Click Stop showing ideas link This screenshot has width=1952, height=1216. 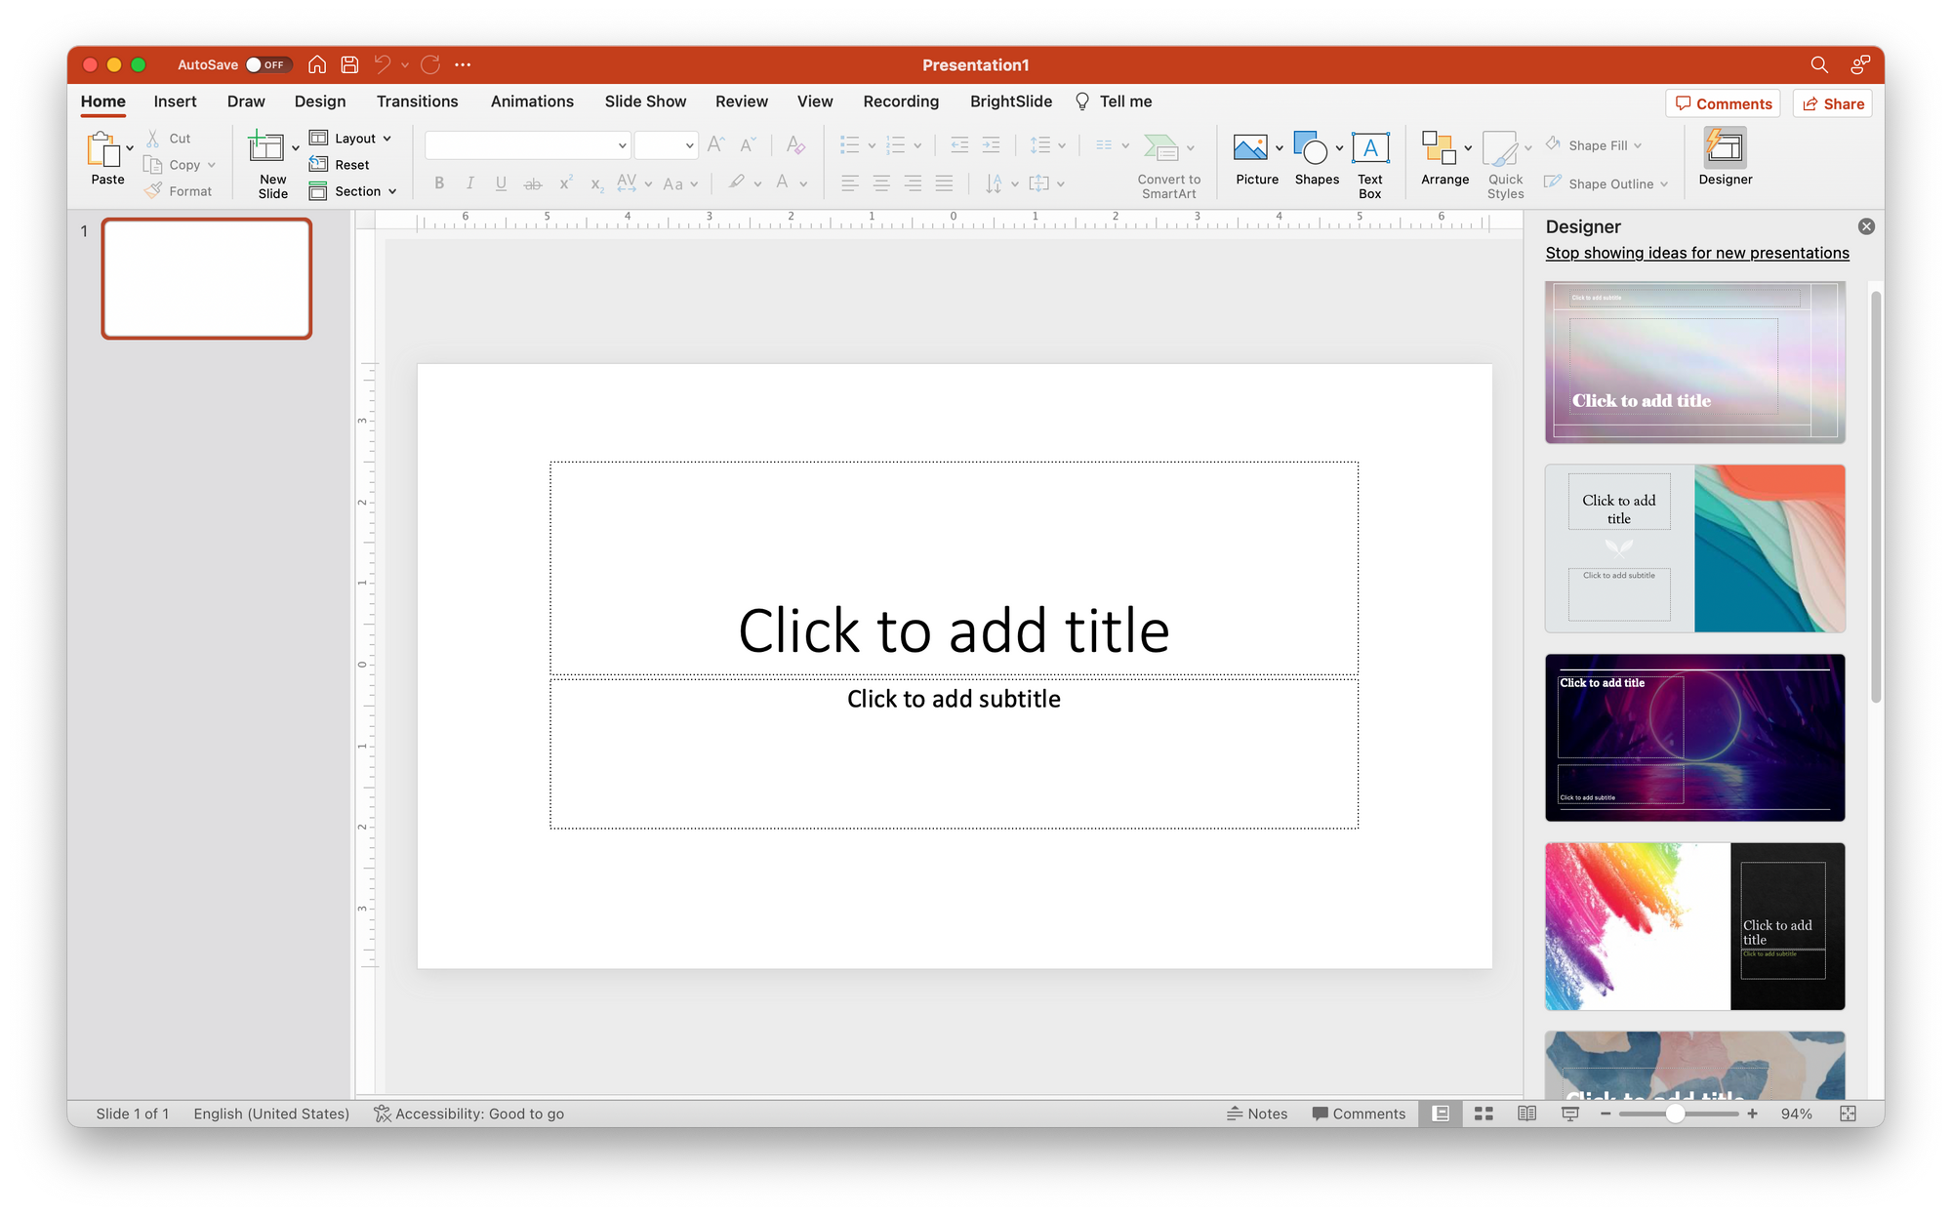1698,254
